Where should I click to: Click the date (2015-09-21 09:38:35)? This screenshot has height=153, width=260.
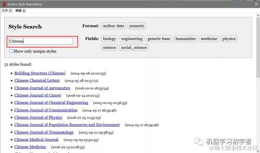click(96, 132)
